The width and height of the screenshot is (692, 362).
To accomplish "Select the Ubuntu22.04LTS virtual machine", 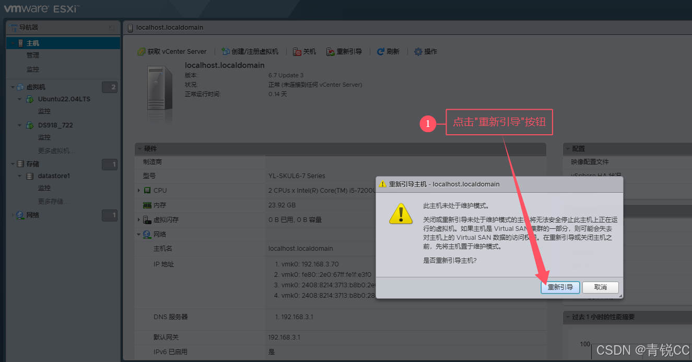I will [x=64, y=99].
